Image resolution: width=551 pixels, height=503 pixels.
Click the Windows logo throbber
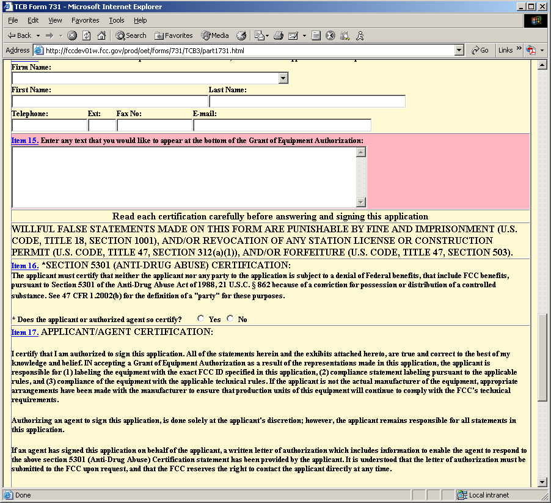click(x=536, y=21)
